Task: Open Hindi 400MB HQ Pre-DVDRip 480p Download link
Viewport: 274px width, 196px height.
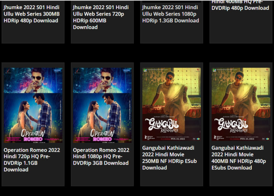Action: [240, 5]
